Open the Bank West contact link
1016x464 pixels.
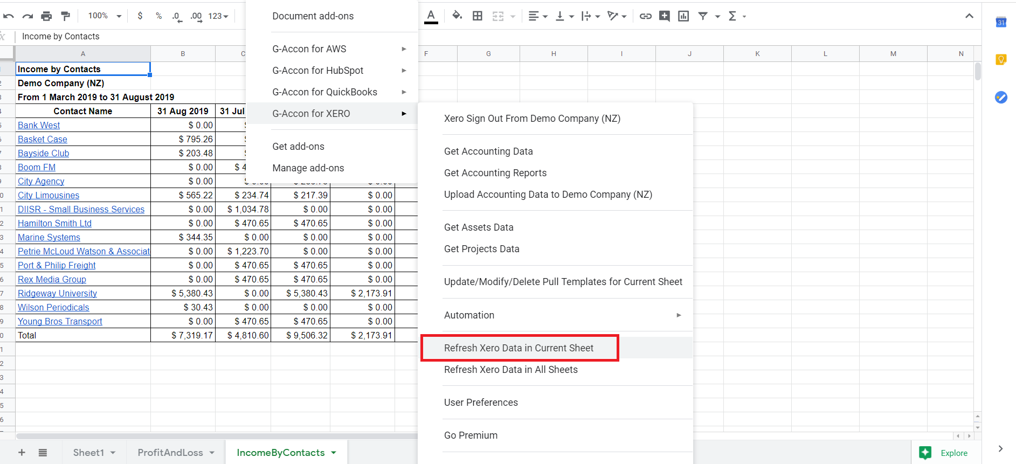39,125
